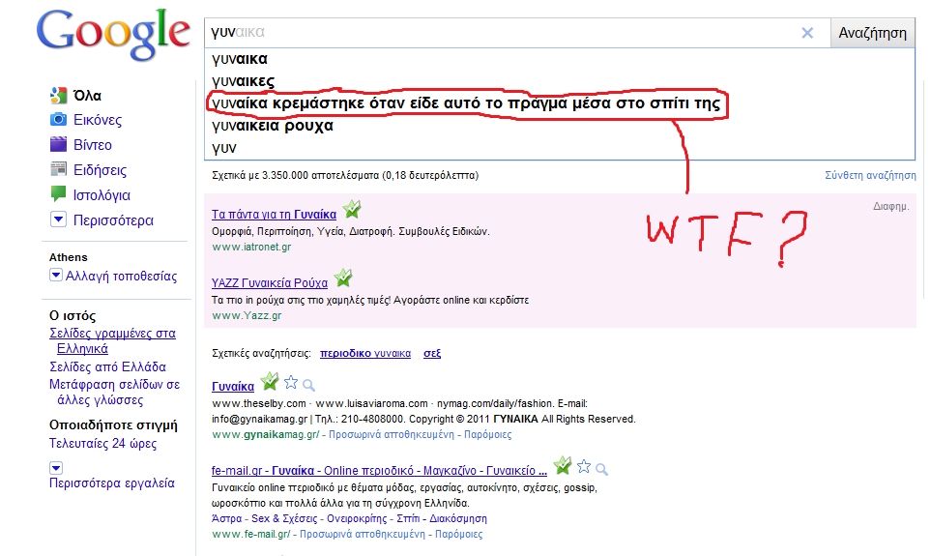Open related search περιοδικο γυναικα

364,354
